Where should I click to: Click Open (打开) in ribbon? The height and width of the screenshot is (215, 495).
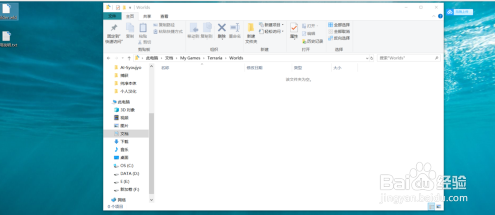click(x=310, y=26)
